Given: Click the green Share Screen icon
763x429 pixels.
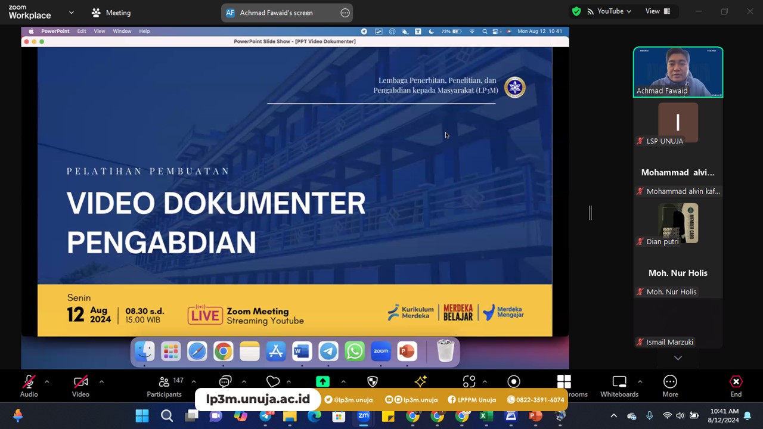Looking at the screenshot, I should [x=322, y=381].
